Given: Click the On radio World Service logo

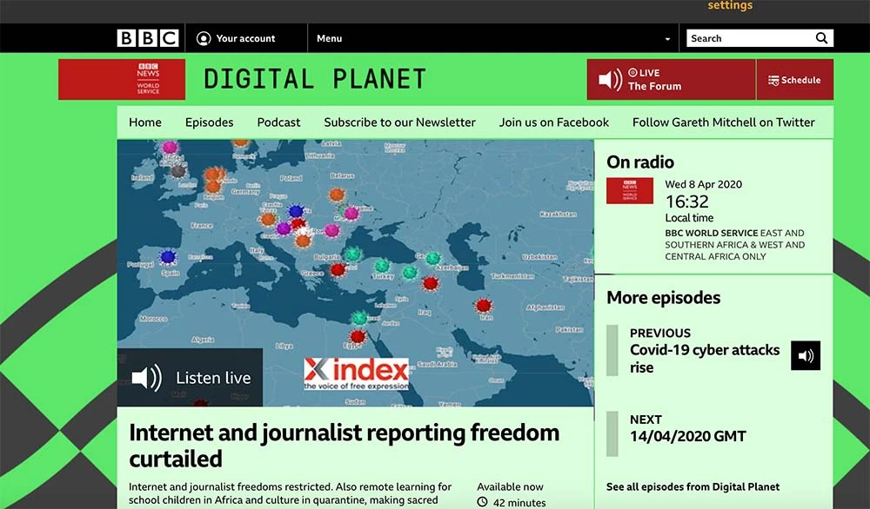Looking at the screenshot, I should click(629, 191).
